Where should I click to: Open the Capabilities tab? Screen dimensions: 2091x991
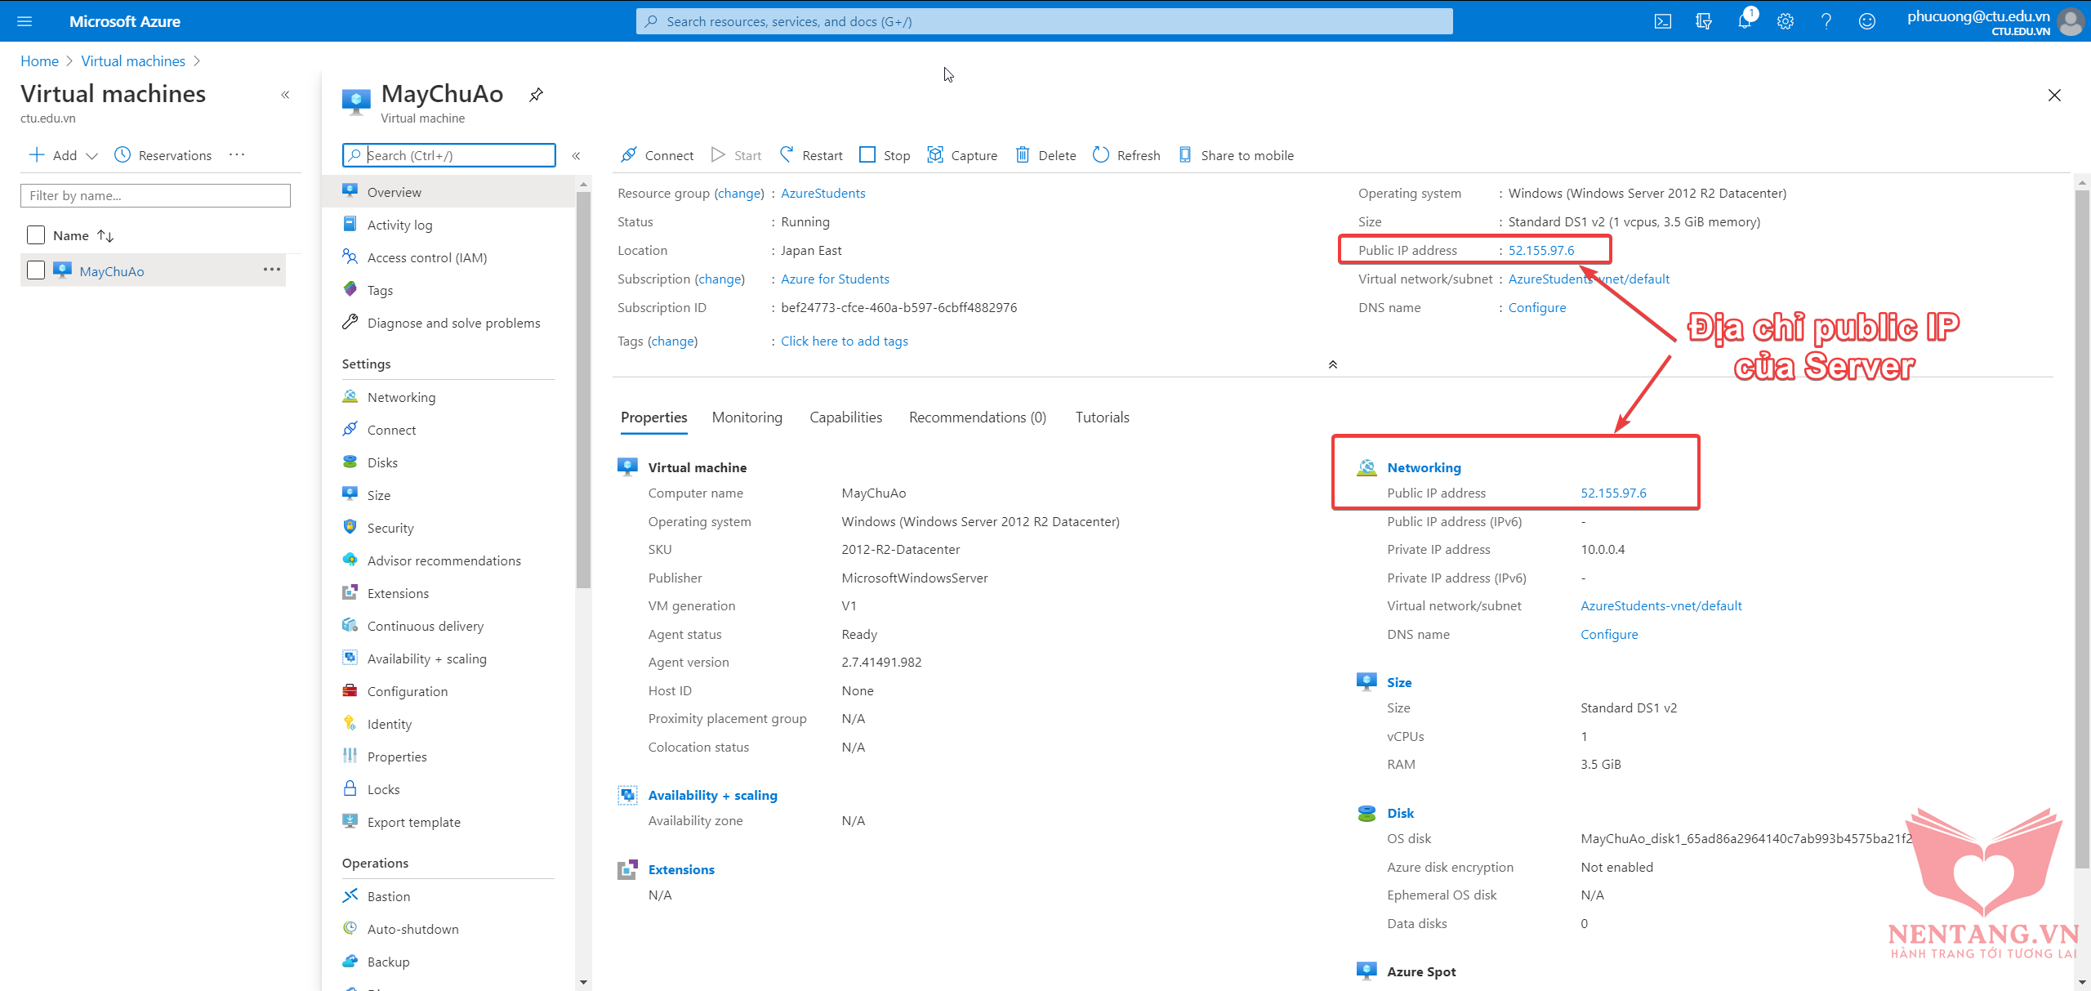point(845,417)
